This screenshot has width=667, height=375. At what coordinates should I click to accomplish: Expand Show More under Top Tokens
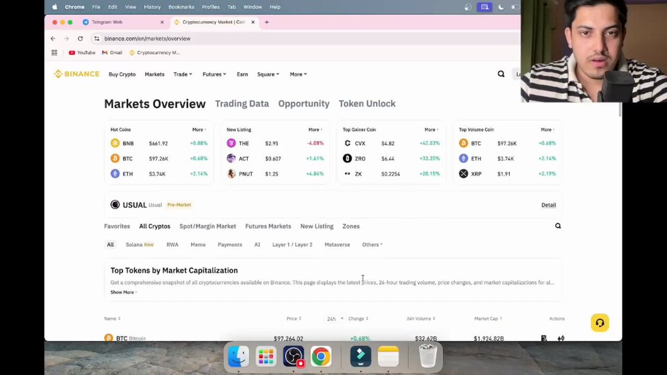click(x=123, y=292)
